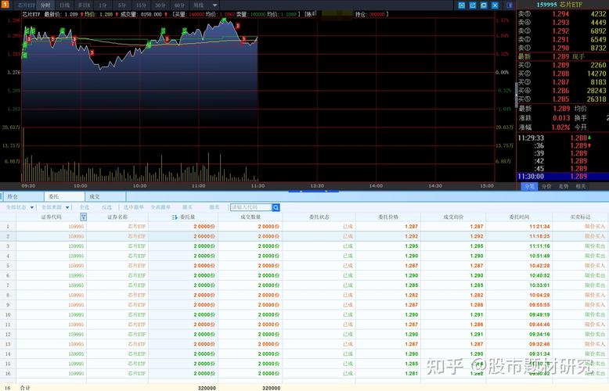Expand the period dropdown arrow after 周线

point(214,5)
